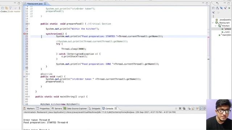
Task: Toggle Link with Editor in Package Explorer
Action: pyautogui.click(x=7, y=8)
